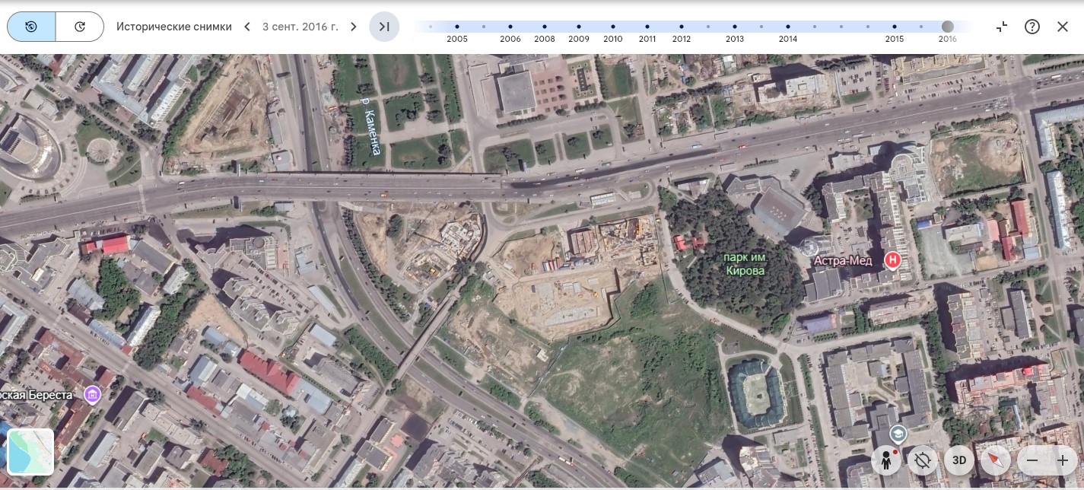Click the 2016 timeline slider handle

pos(947,27)
